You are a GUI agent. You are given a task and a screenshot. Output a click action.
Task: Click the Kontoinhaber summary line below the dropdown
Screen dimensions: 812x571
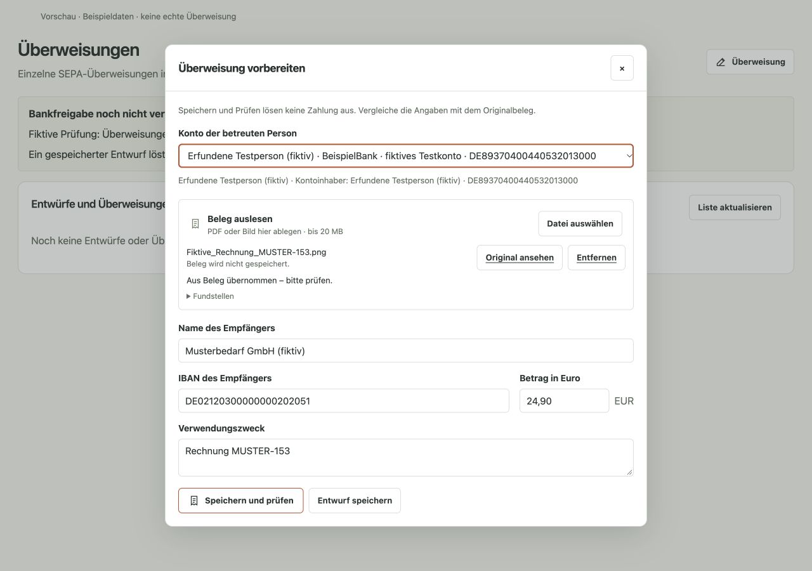click(x=378, y=181)
